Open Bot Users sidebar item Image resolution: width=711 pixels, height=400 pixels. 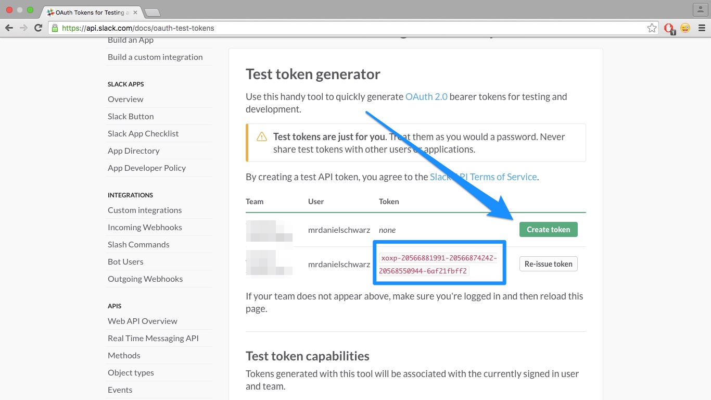(125, 262)
